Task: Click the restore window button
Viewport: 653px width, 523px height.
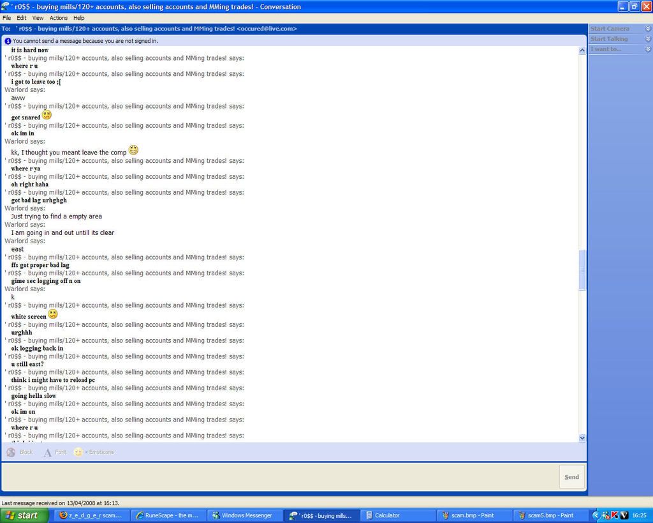Action: pos(635,6)
